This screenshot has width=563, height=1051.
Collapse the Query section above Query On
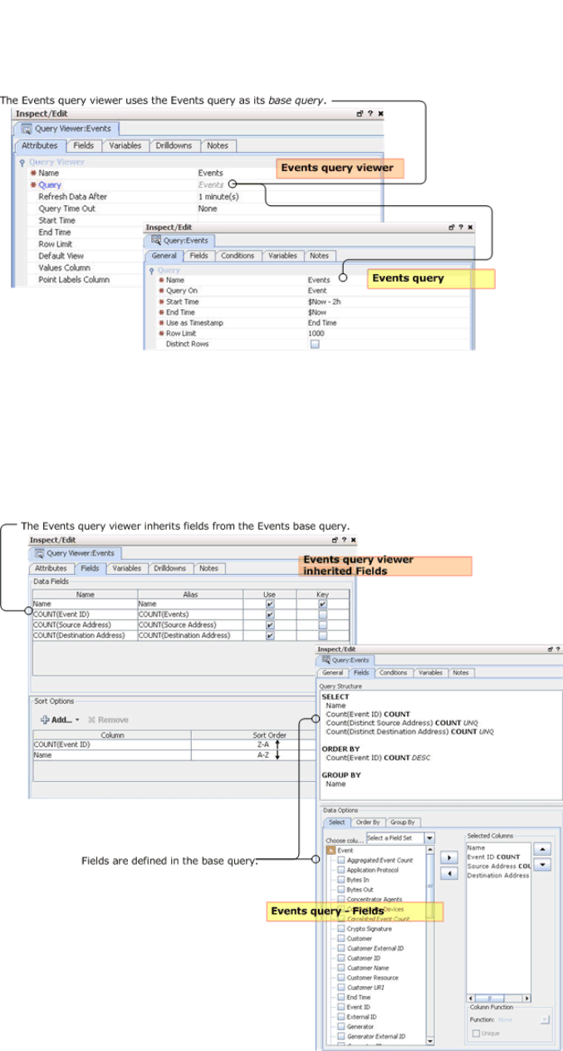coord(151,270)
